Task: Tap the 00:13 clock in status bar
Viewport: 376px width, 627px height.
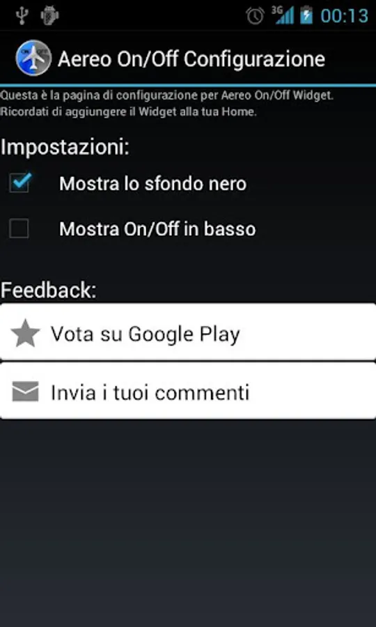Action: [x=344, y=16]
